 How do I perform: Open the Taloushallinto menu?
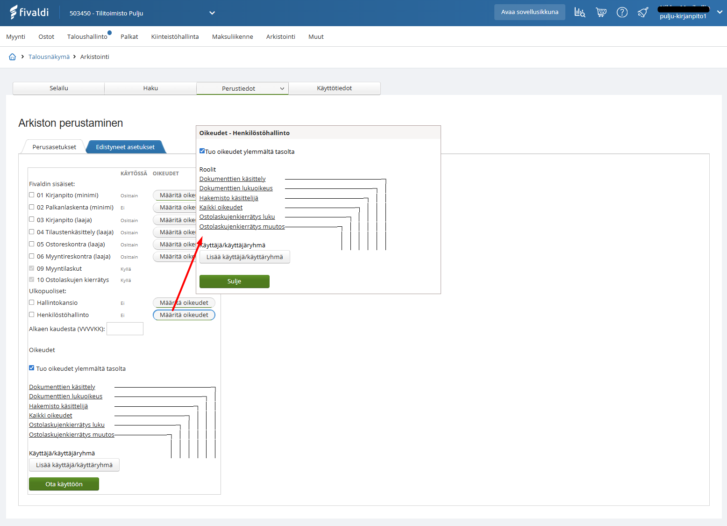click(x=87, y=37)
